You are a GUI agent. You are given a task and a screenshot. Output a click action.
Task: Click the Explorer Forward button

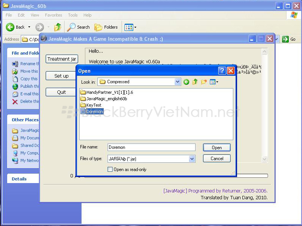coord(40,27)
